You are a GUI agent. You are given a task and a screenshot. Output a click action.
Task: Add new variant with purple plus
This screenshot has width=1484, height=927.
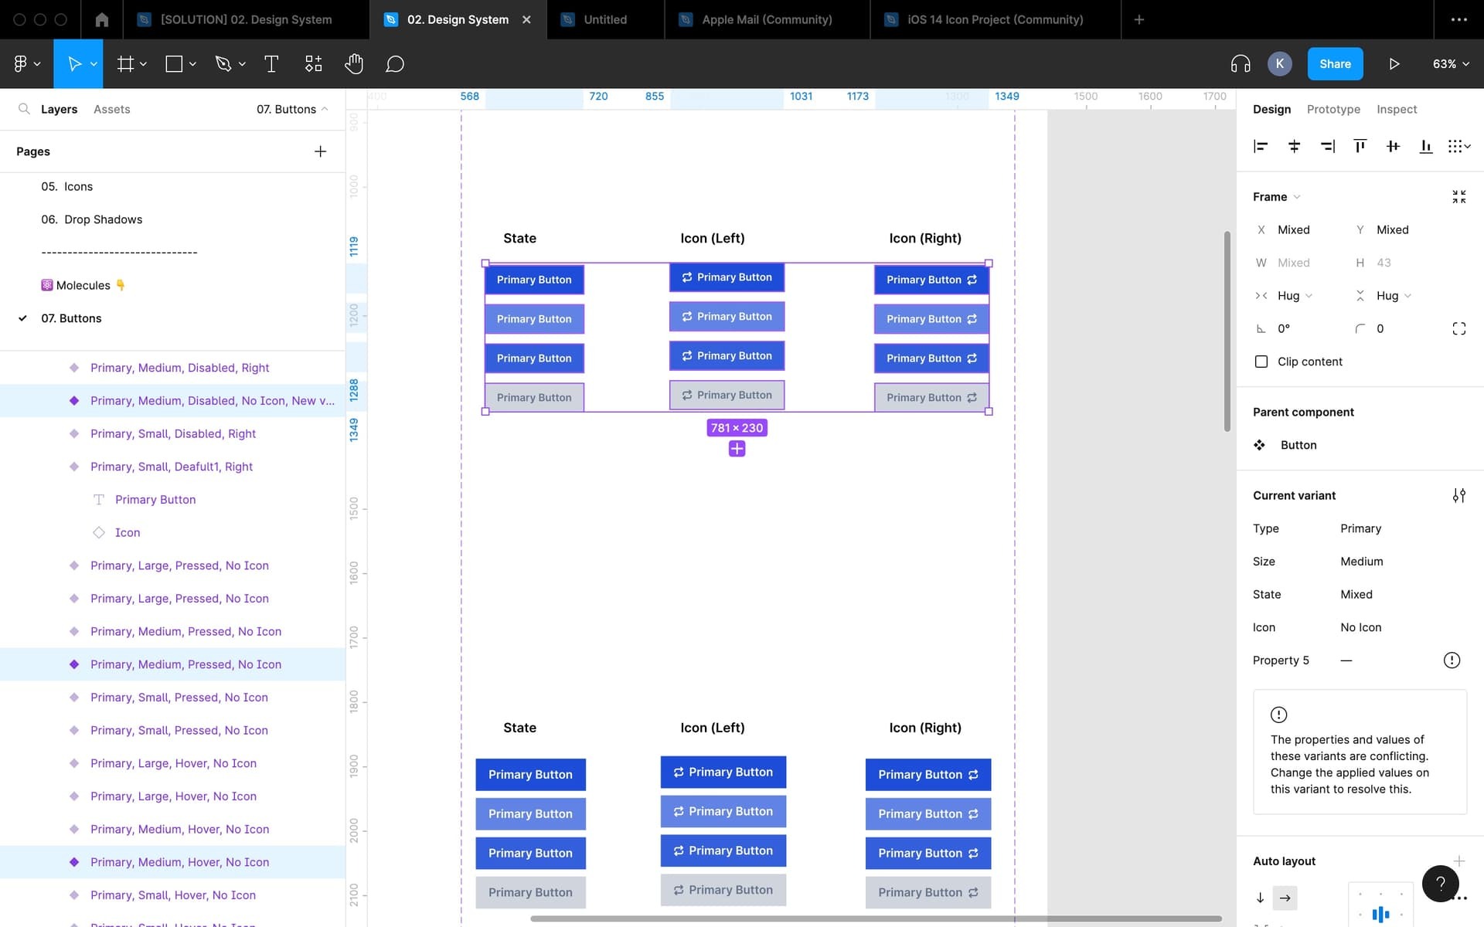[x=737, y=449]
